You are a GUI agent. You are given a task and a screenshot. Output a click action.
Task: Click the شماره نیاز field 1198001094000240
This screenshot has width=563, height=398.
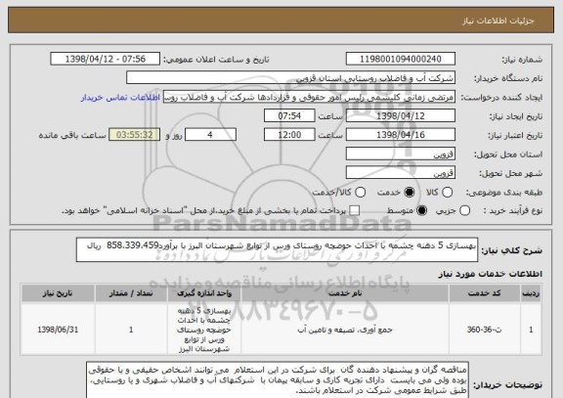pos(401,59)
